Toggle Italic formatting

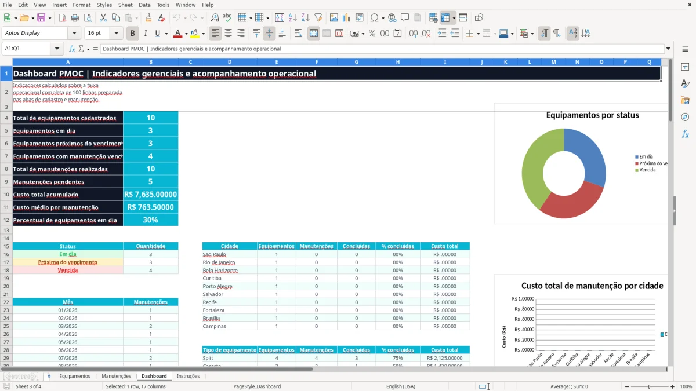[x=146, y=34]
